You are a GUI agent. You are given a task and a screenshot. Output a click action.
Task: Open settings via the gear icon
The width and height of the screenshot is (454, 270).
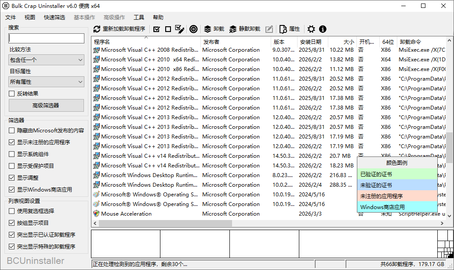(311, 29)
